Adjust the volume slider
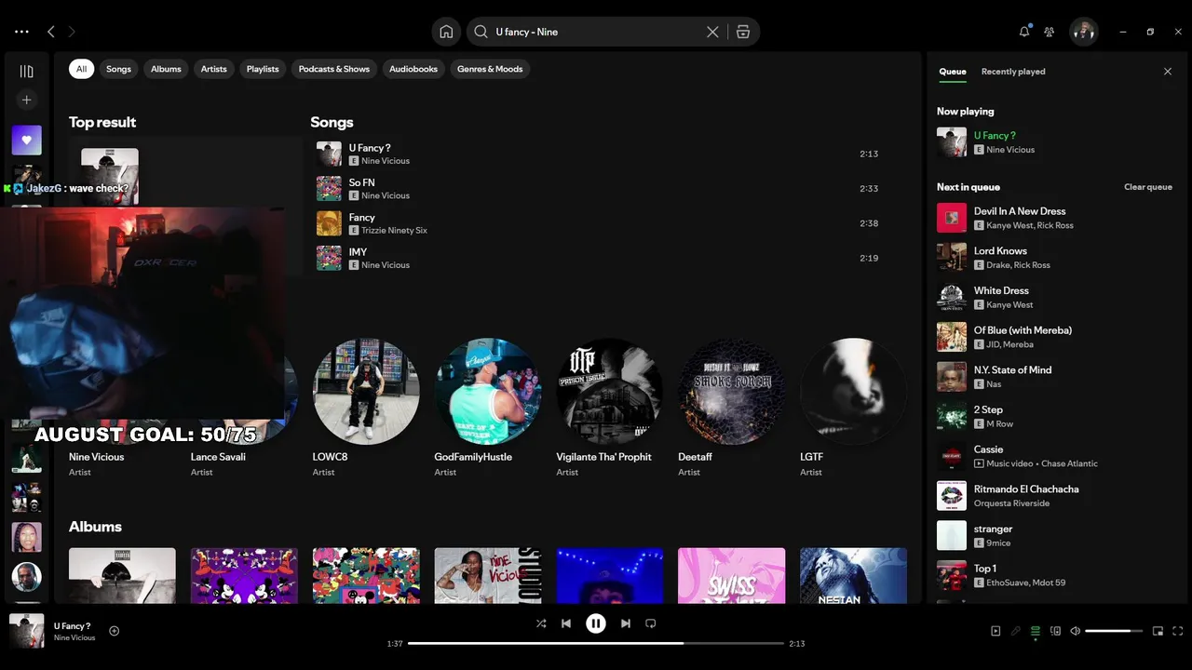 click(1114, 631)
